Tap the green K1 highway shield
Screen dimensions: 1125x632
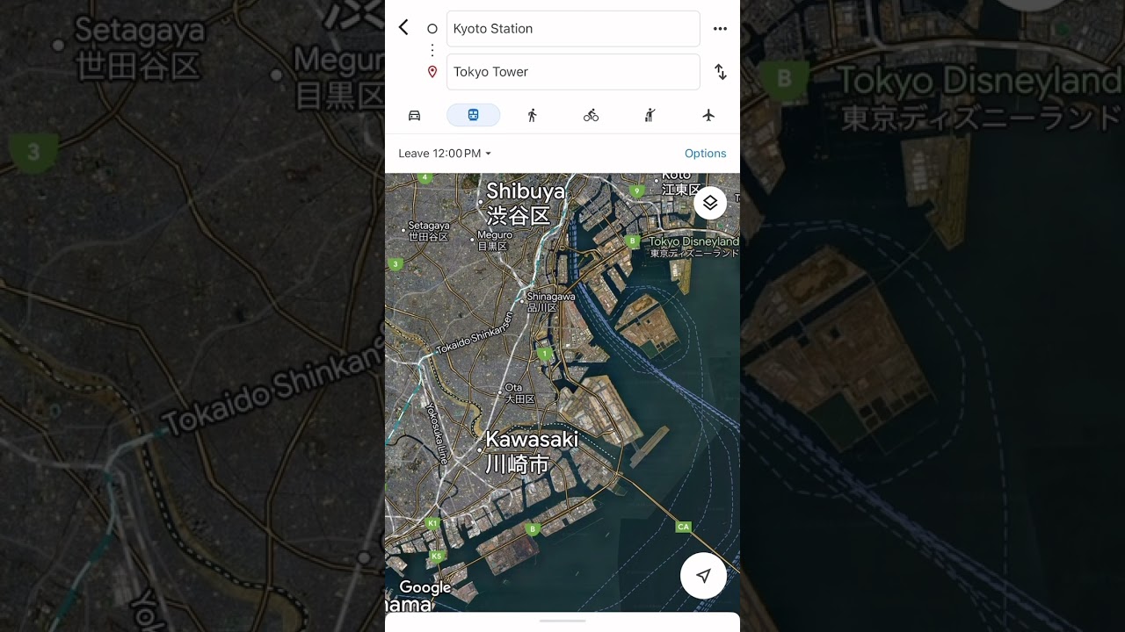432,523
